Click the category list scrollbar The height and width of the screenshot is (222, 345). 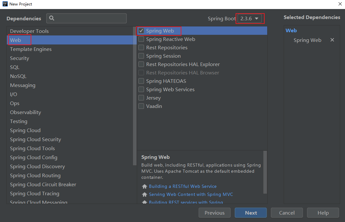click(x=135, y=96)
